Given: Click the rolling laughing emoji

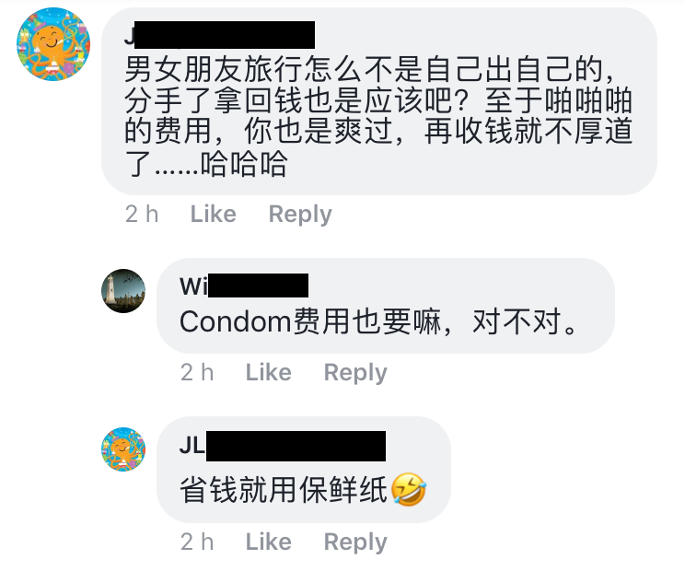Looking at the screenshot, I should click(409, 489).
